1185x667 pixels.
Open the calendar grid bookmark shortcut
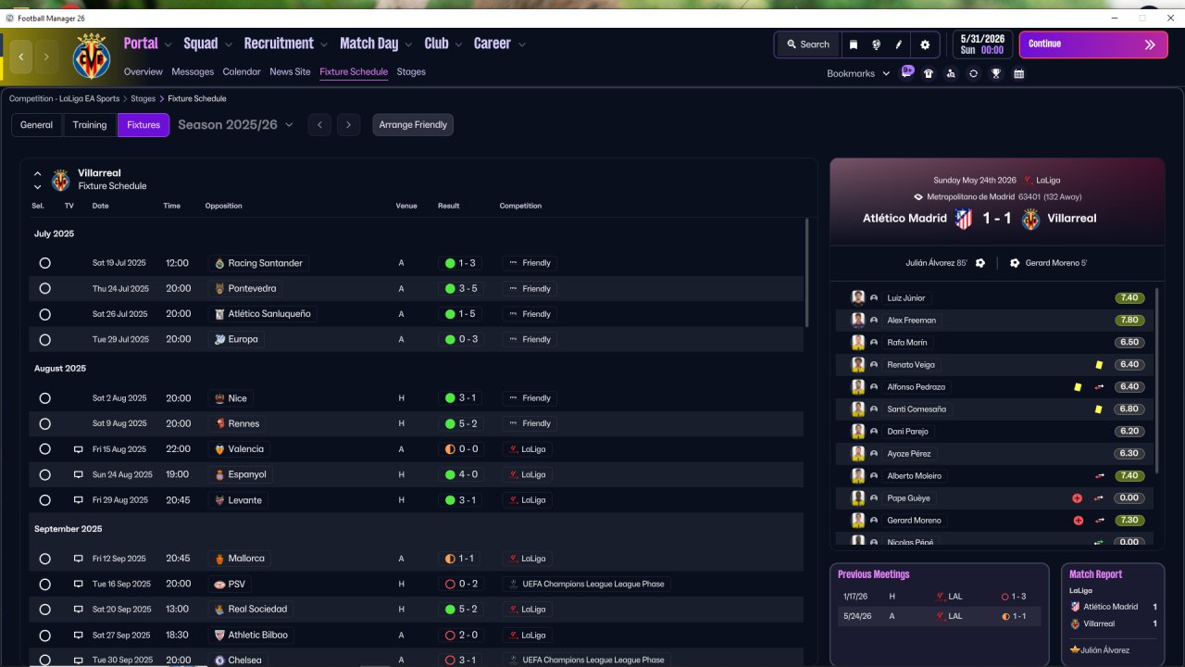pos(1018,73)
